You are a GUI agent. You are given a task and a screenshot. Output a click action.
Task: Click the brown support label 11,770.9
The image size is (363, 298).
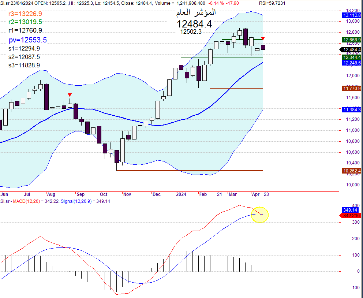(351, 88)
